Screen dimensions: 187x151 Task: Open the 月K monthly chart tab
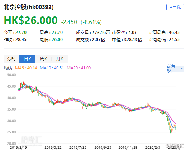[x=59, y=59]
